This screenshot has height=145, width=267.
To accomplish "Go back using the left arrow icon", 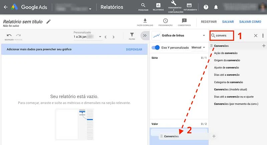I will (6, 7).
